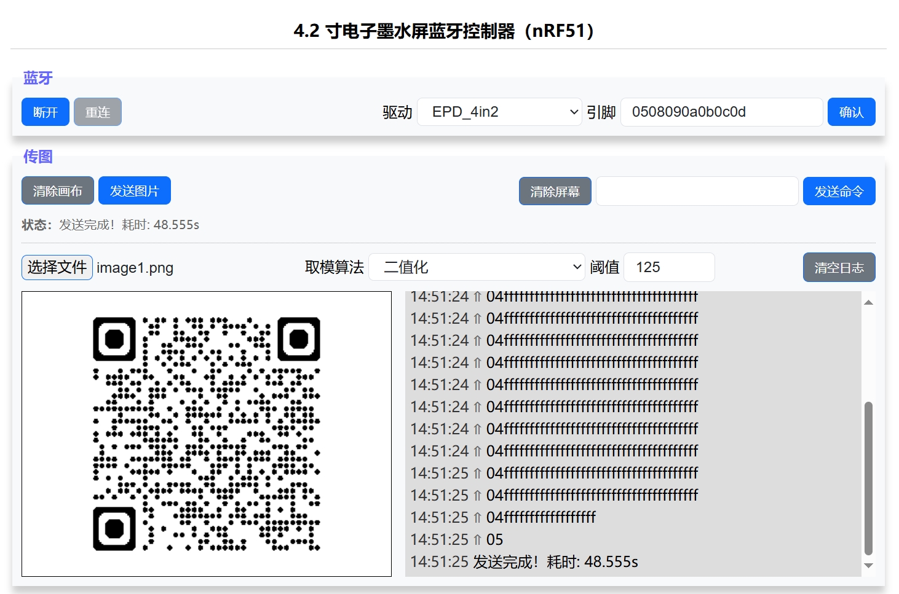Clear the canvas with 清除画布
The height and width of the screenshot is (594, 899).
(x=57, y=191)
